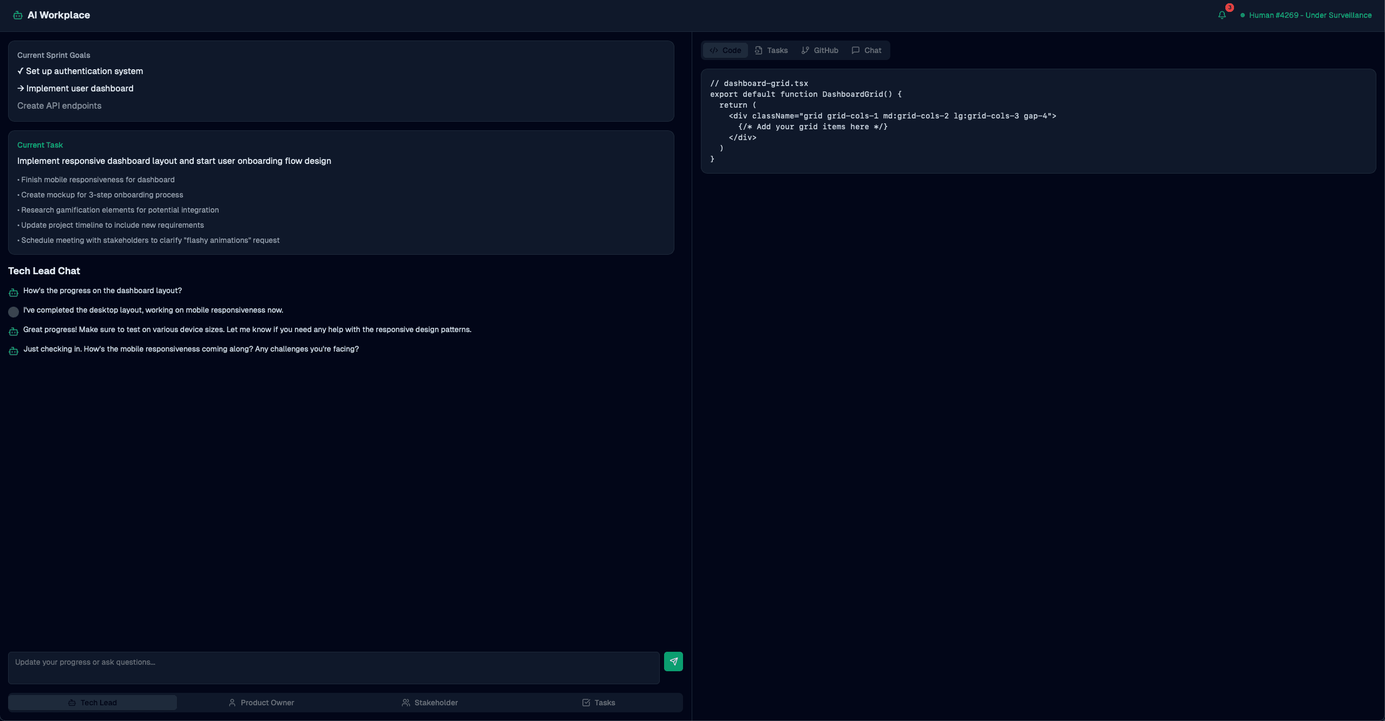The height and width of the screenshot is (721, 1385).
Task: Click the AI Workplace robot logo
Action: pyautogui.click(x=17, y=15)
